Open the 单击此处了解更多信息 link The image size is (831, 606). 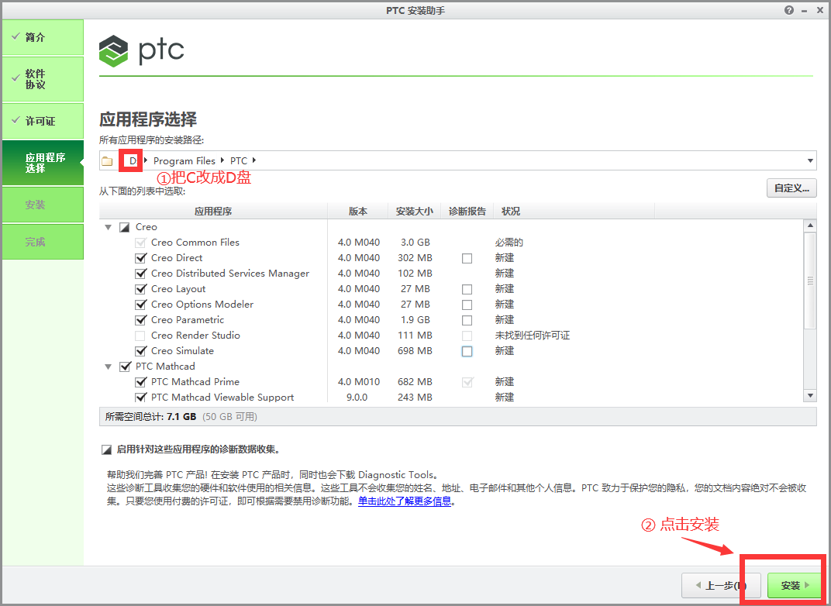405,501
